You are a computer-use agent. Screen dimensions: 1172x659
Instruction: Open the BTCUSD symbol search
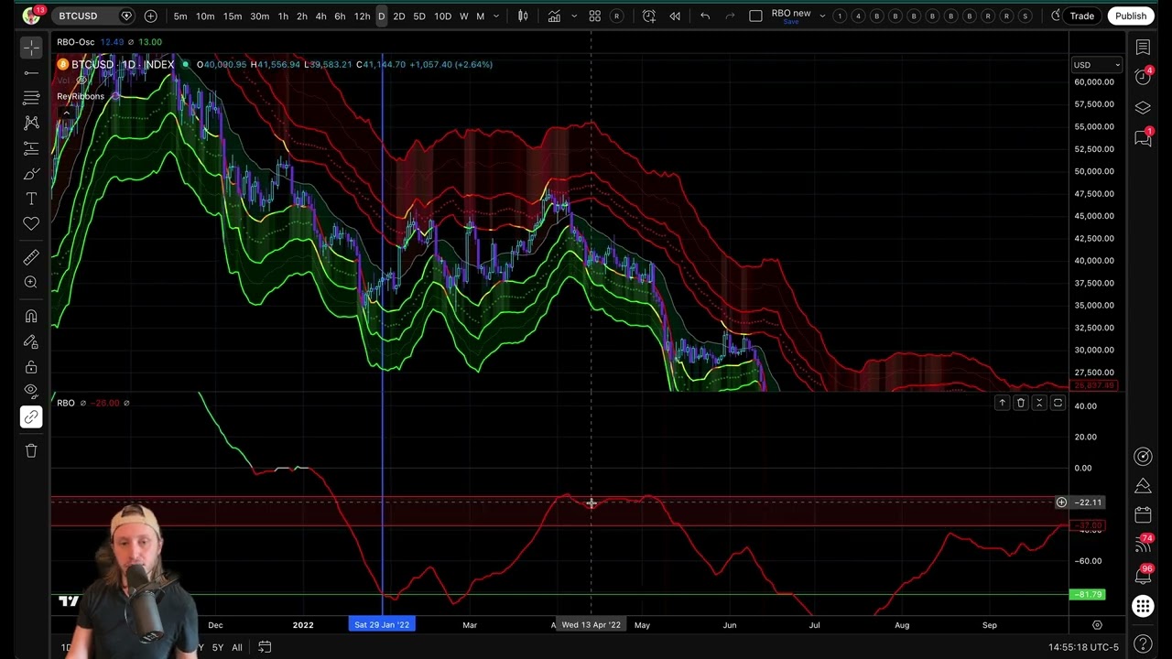[x=78, y=16]
